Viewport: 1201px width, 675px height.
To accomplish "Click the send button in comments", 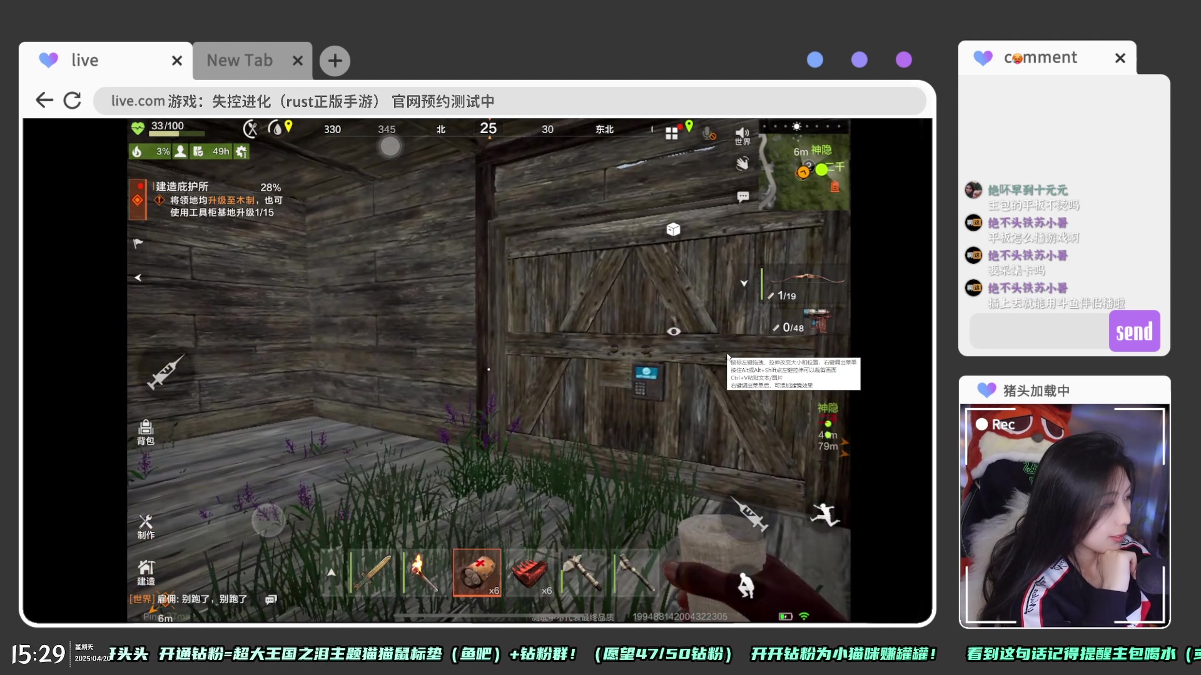I will (1134, 331).
